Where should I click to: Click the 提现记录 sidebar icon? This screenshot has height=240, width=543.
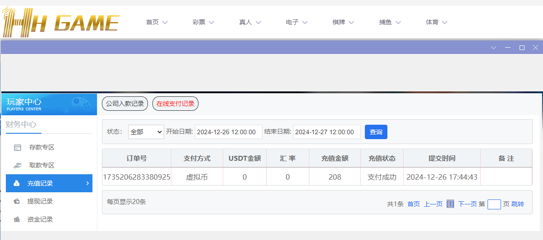pyautogui.click(x=17, y=201)
